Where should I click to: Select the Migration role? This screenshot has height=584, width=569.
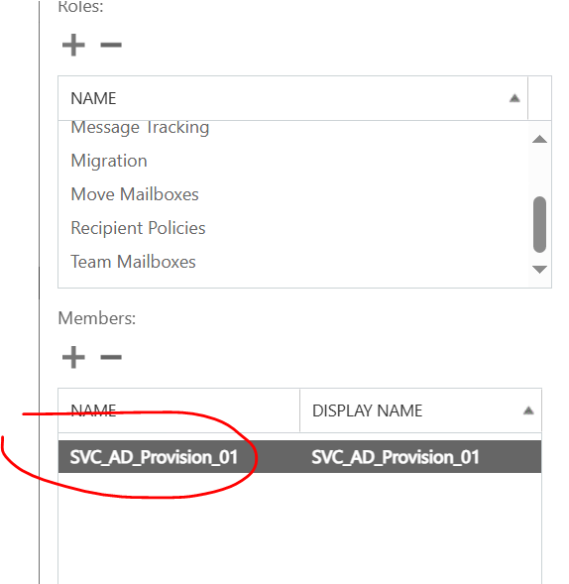(x=109, y=161)
